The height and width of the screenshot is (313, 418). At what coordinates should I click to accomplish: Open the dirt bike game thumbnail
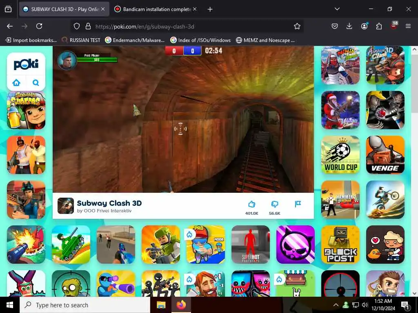pos(385,200)
